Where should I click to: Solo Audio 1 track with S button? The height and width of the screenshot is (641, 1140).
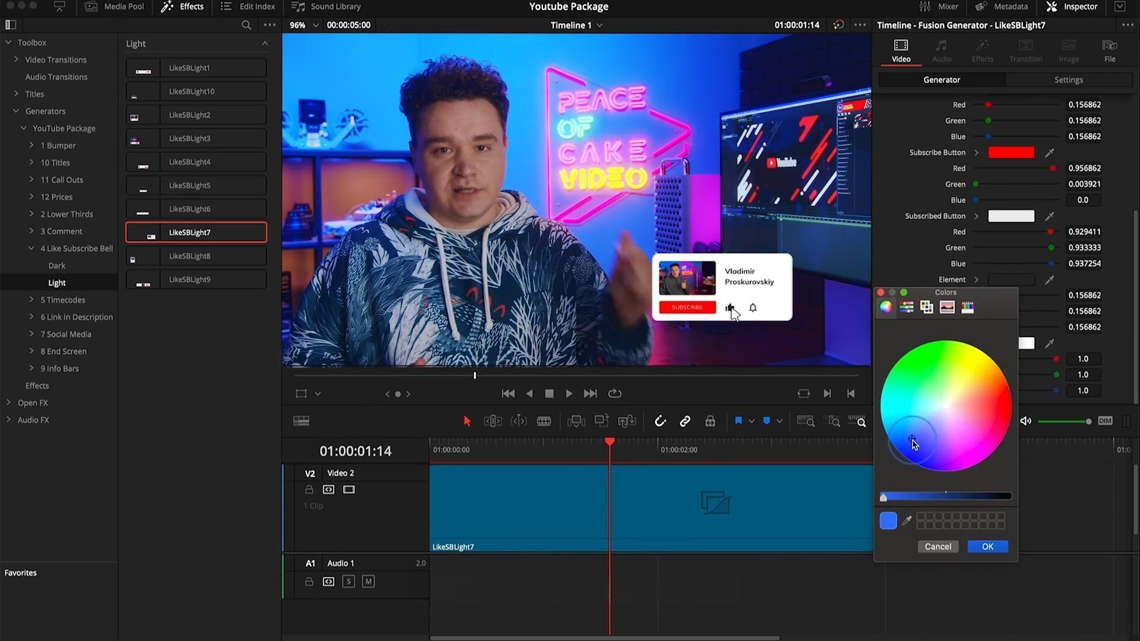pos(349,582)
